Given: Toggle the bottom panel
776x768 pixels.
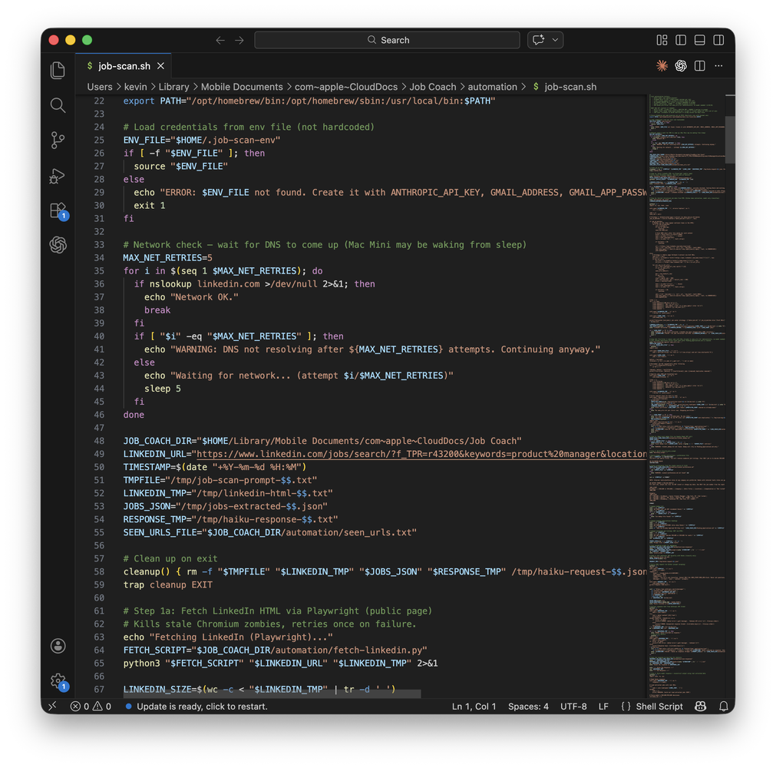Looking at the screenshot, I should (700, 40).
